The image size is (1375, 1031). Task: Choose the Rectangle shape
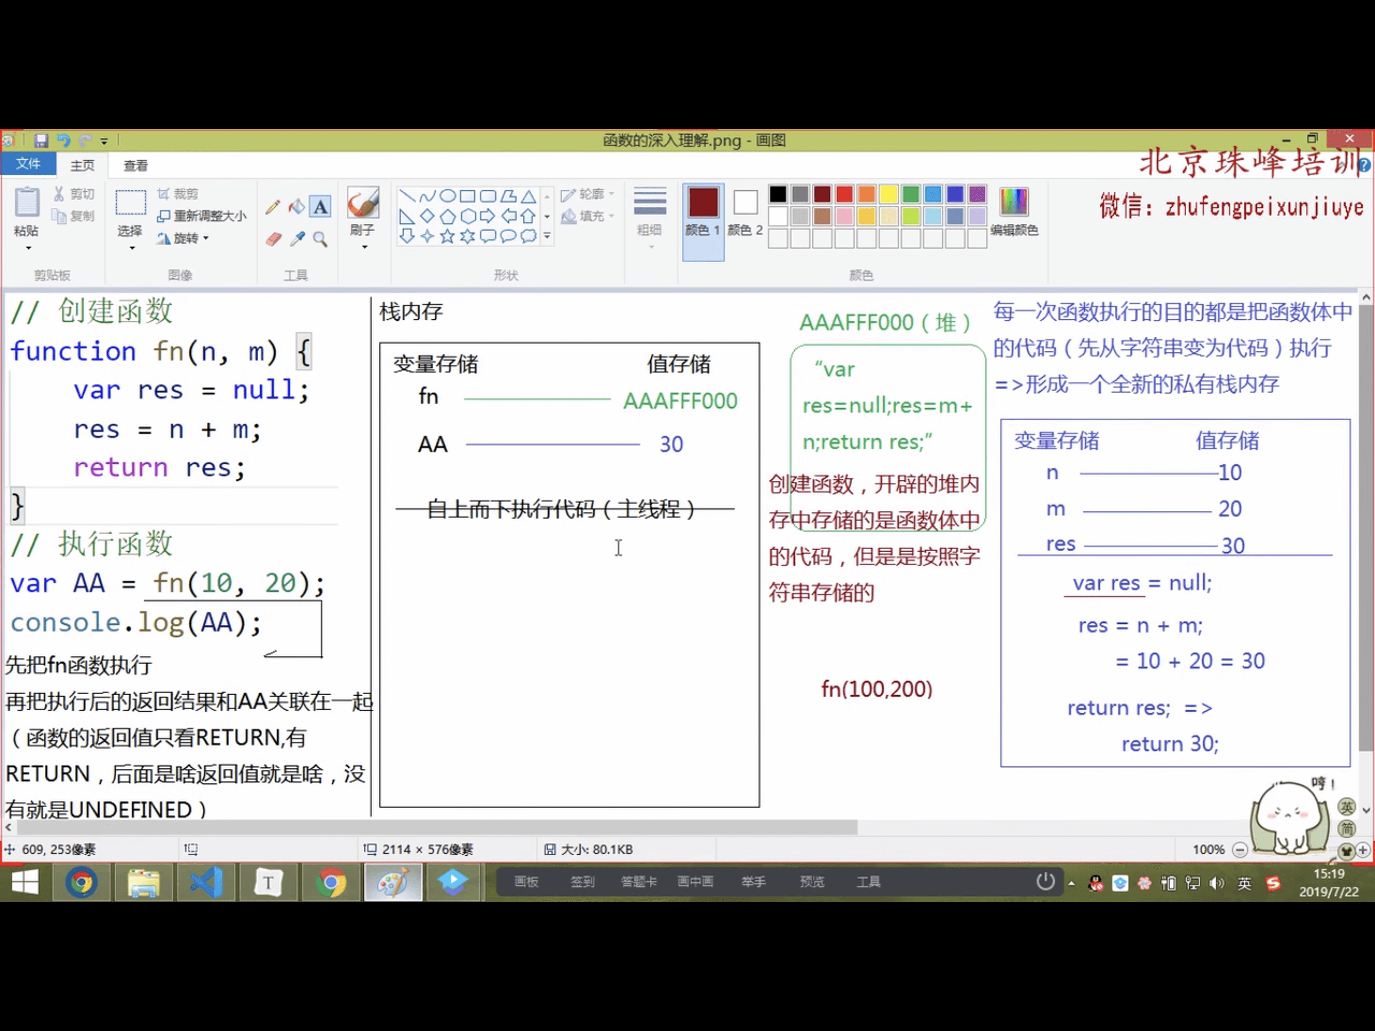tap(468, 196)
